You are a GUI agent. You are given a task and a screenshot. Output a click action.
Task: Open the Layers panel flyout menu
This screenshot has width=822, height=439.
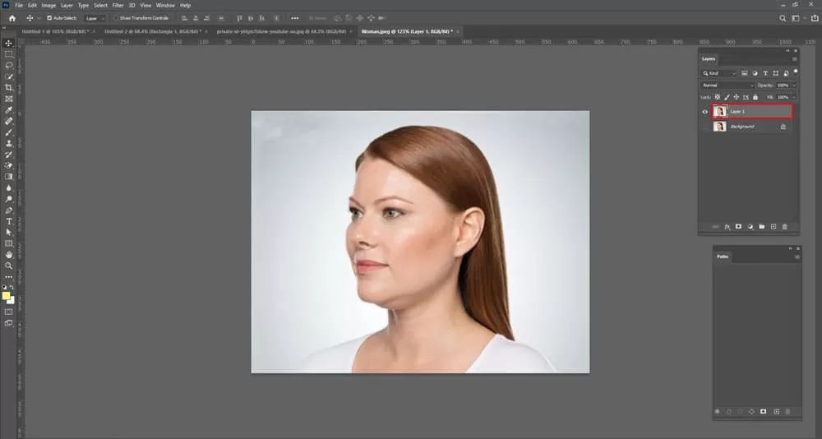point(795,59)
